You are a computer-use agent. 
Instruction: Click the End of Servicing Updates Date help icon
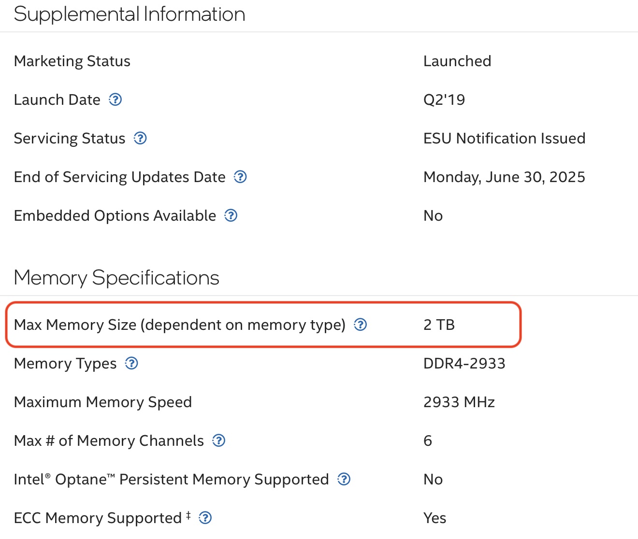pos(240,177)
